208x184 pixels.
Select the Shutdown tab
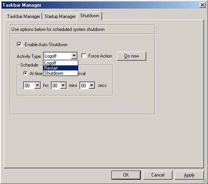(90, 15)
